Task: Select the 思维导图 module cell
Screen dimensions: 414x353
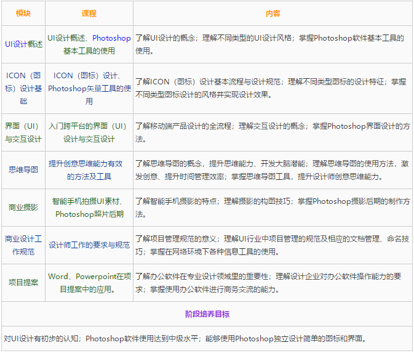Action: [23, 170]
